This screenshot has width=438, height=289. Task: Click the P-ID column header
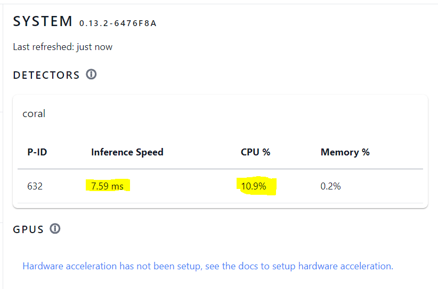pos(37,152)
